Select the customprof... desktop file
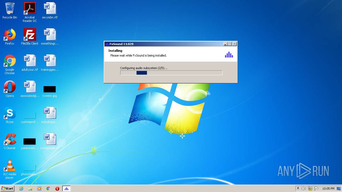Screen dimensions: 342x192 (x=30, y=117)
